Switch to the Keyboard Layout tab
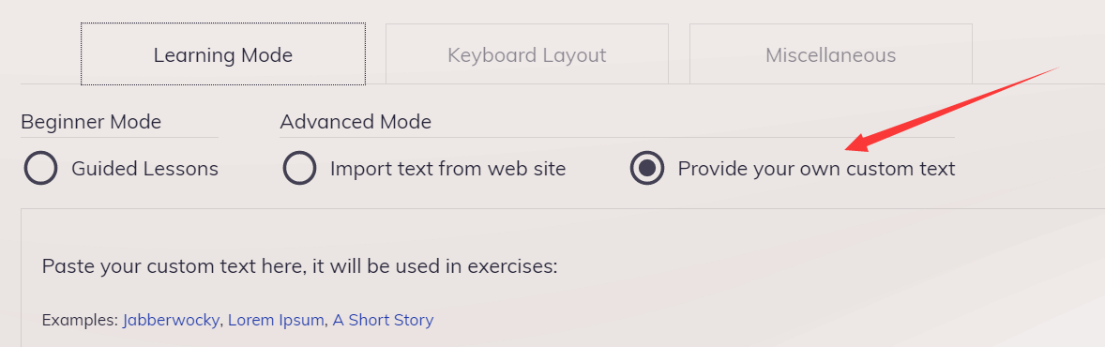The height and width of the screenshot is (347, 1105). pyautogui.click(x=526, y=54)
